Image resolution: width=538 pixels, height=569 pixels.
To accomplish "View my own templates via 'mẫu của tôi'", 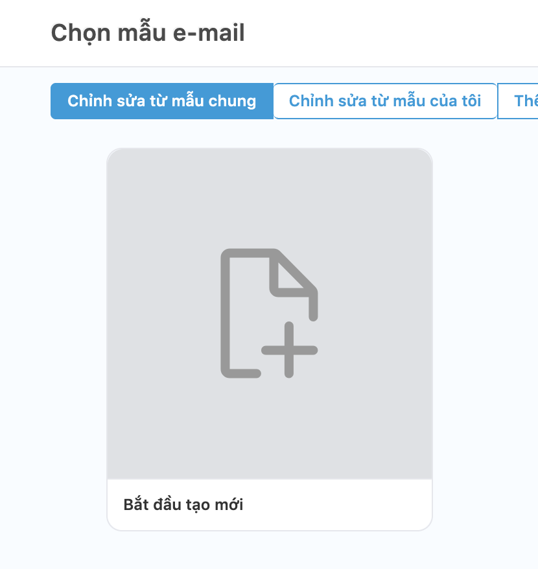I will (x=385, y=101).
